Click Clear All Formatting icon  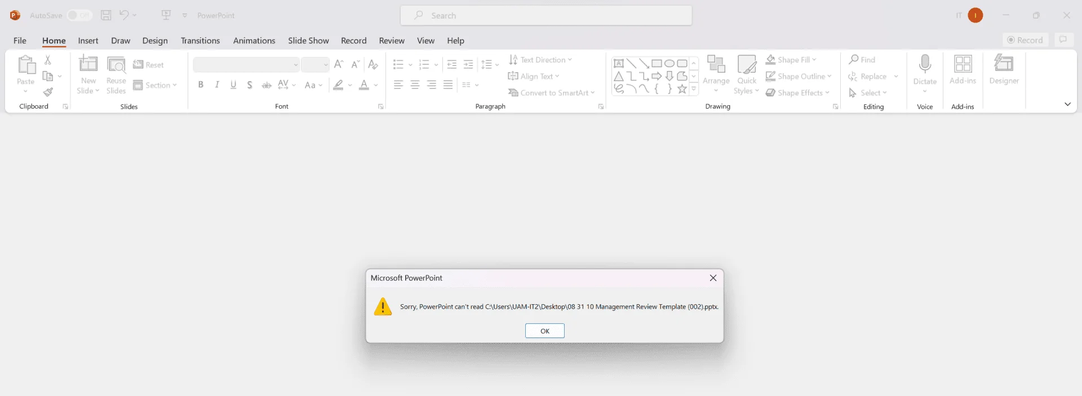373,64
